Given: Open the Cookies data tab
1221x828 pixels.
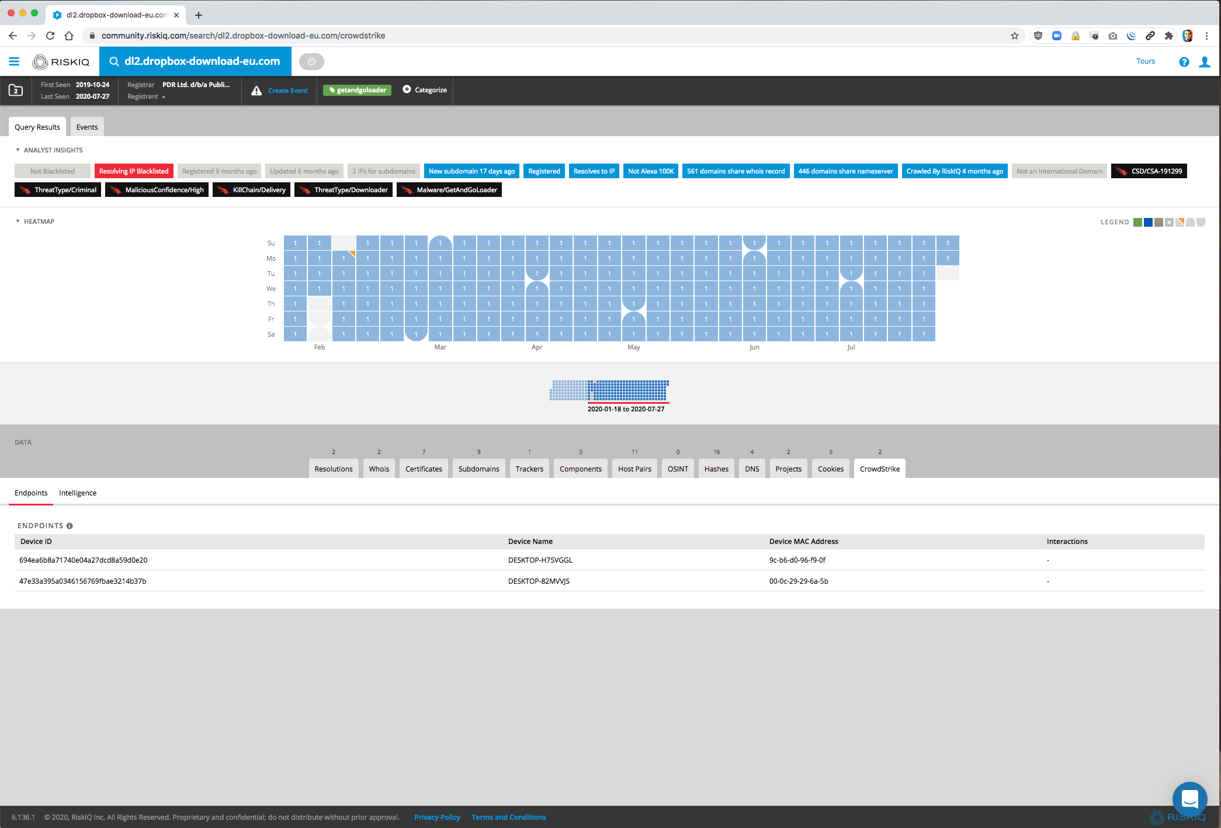Looking at the screenshot, I should click(831, 469).
